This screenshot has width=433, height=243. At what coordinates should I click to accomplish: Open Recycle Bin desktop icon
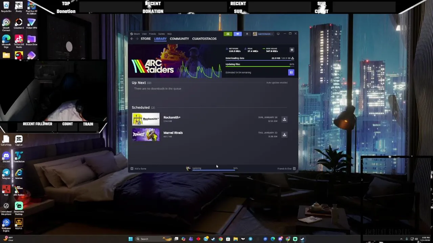(6, 7)
